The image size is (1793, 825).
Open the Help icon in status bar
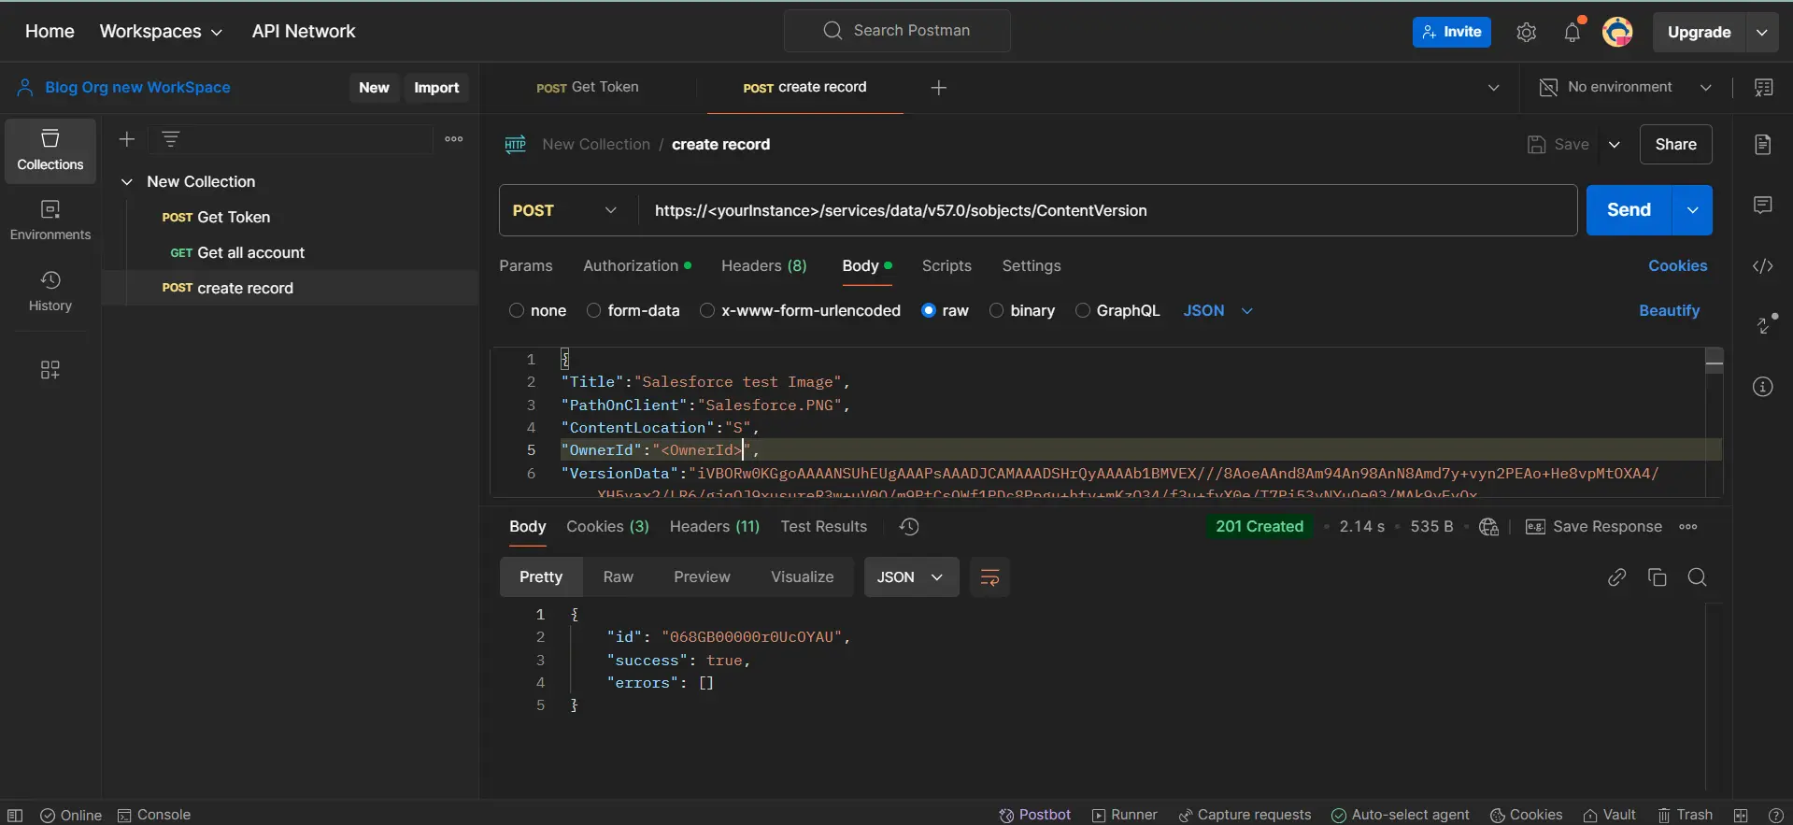coord(1776,816)
